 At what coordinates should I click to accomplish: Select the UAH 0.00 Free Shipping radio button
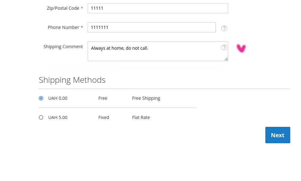41,98
